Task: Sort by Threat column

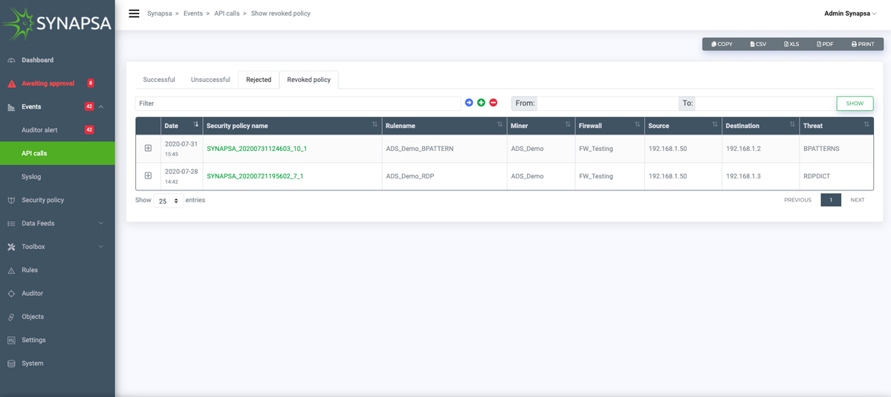Action: click(x=836, y=126)
